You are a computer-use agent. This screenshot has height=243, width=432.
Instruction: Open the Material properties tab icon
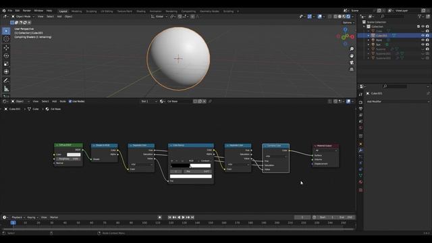pos(360,182)
